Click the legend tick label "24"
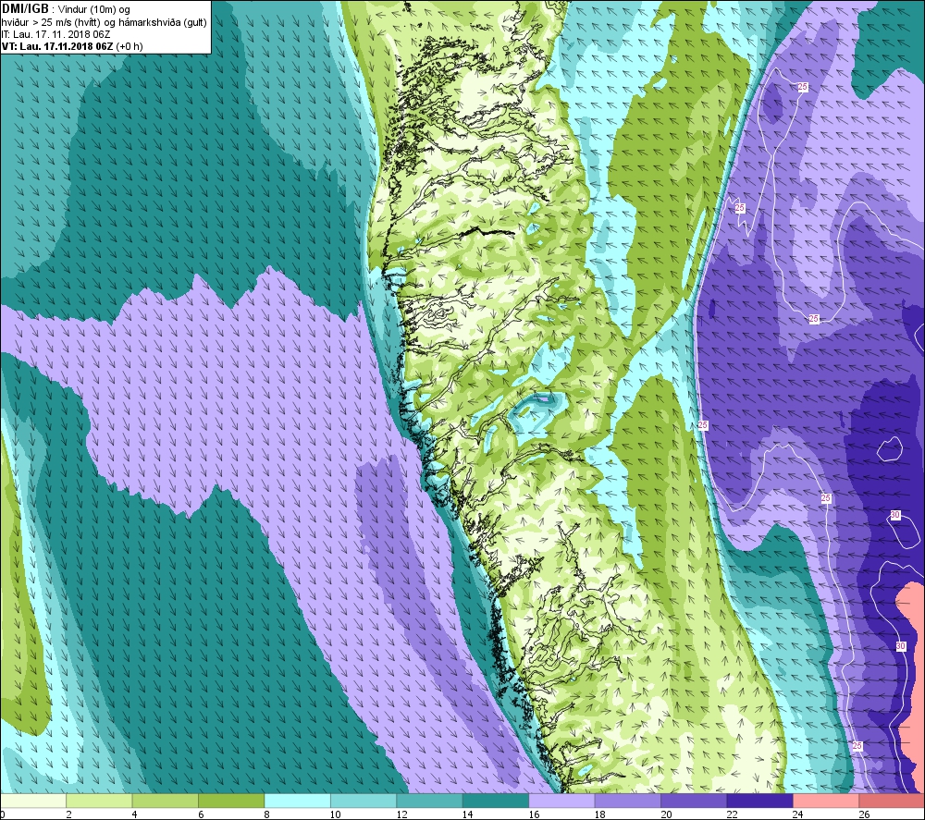The height and width of the screenshot is (820, 925). 798,814
